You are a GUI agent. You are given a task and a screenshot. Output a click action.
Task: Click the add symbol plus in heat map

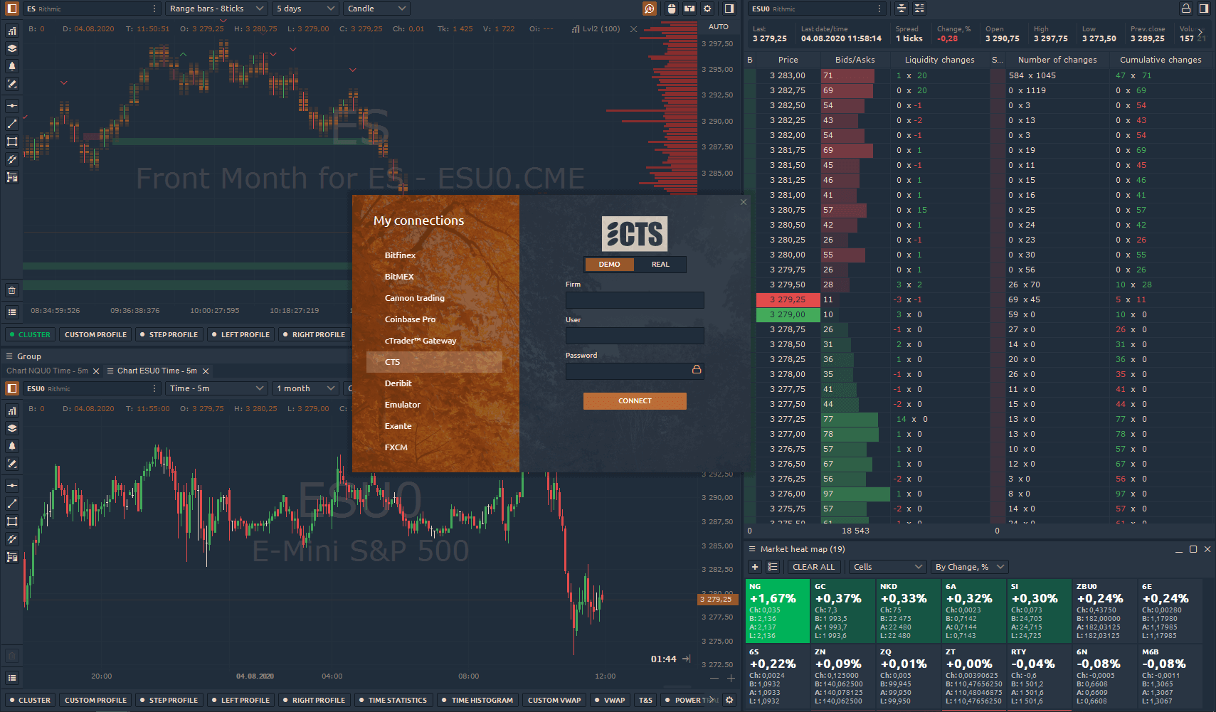(755, 567)
